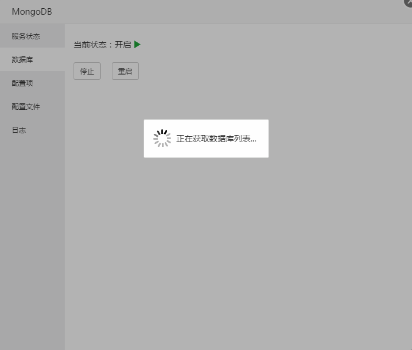Switch to the 配置项 tab
The image size is (412, 350).
(x=32, y=83)
